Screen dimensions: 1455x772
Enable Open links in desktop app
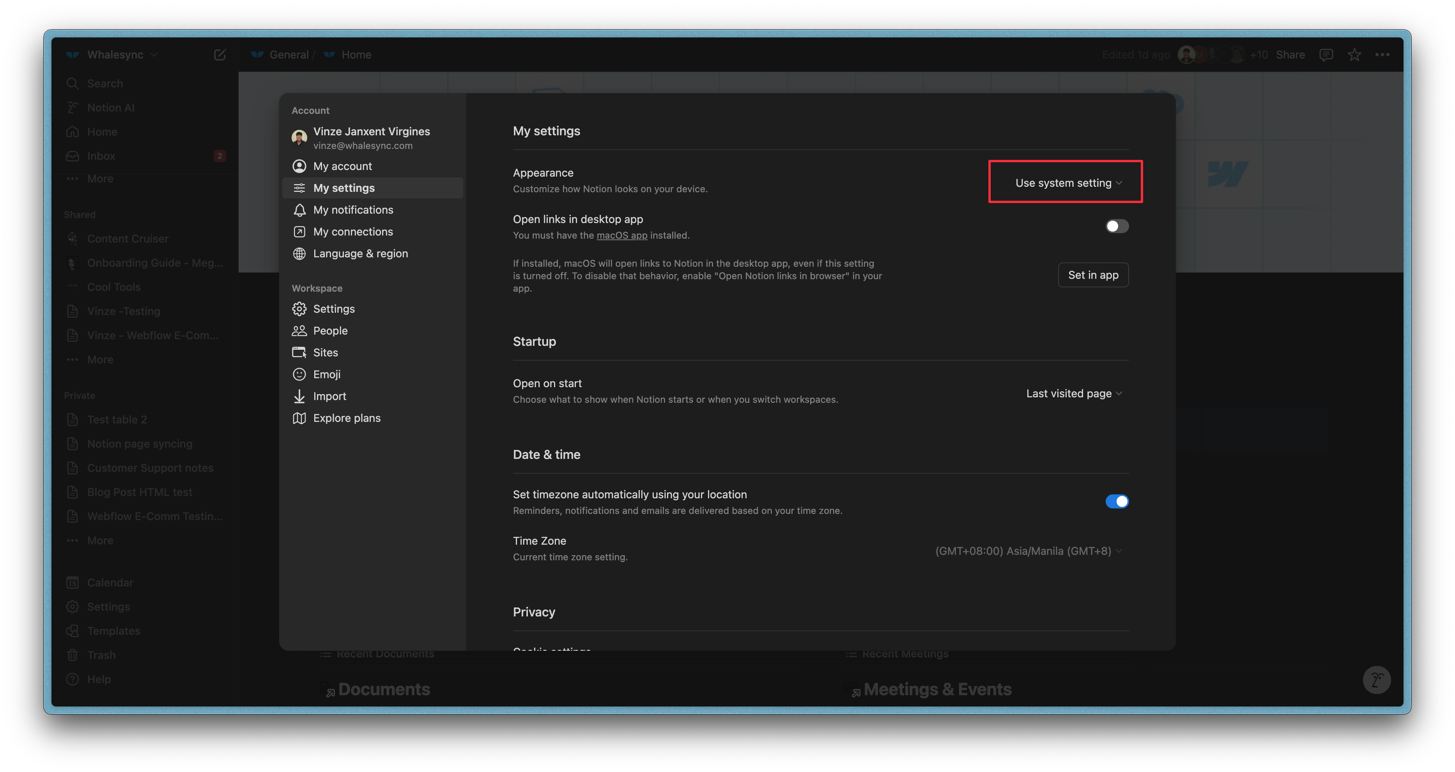pos(1117,227)
